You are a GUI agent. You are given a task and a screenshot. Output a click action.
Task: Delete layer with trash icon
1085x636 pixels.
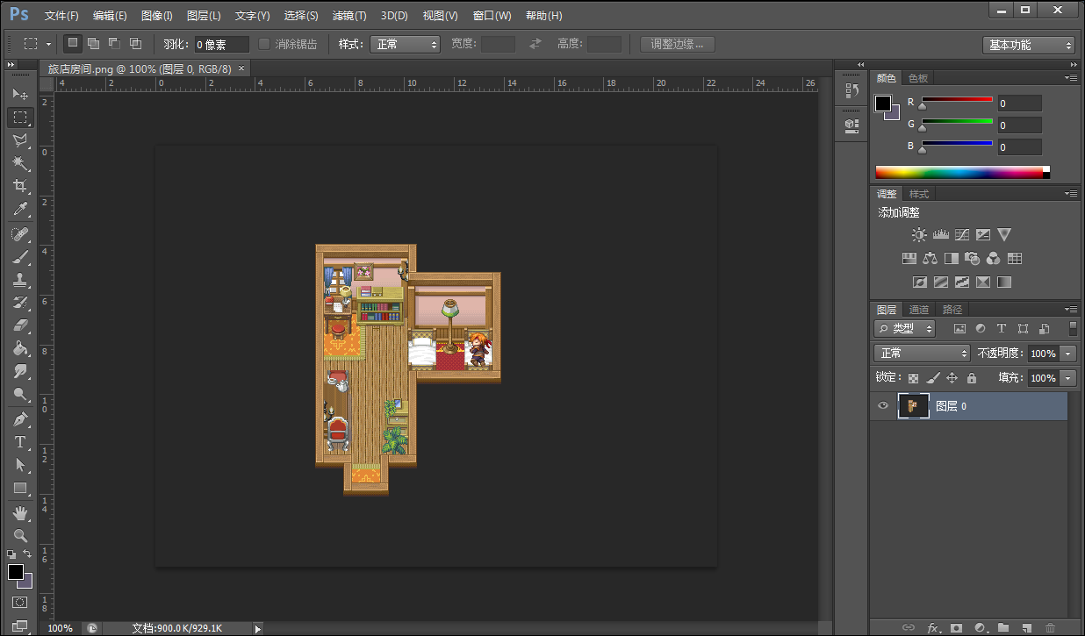(1051, 628)
